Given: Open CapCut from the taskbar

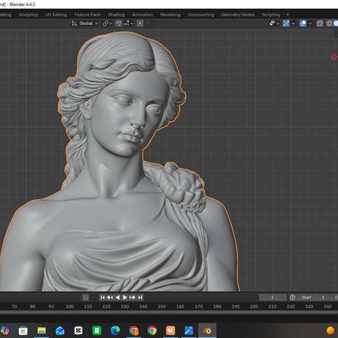Looking at the screenshot, I should pyautogui.click(x=79, y=331).
